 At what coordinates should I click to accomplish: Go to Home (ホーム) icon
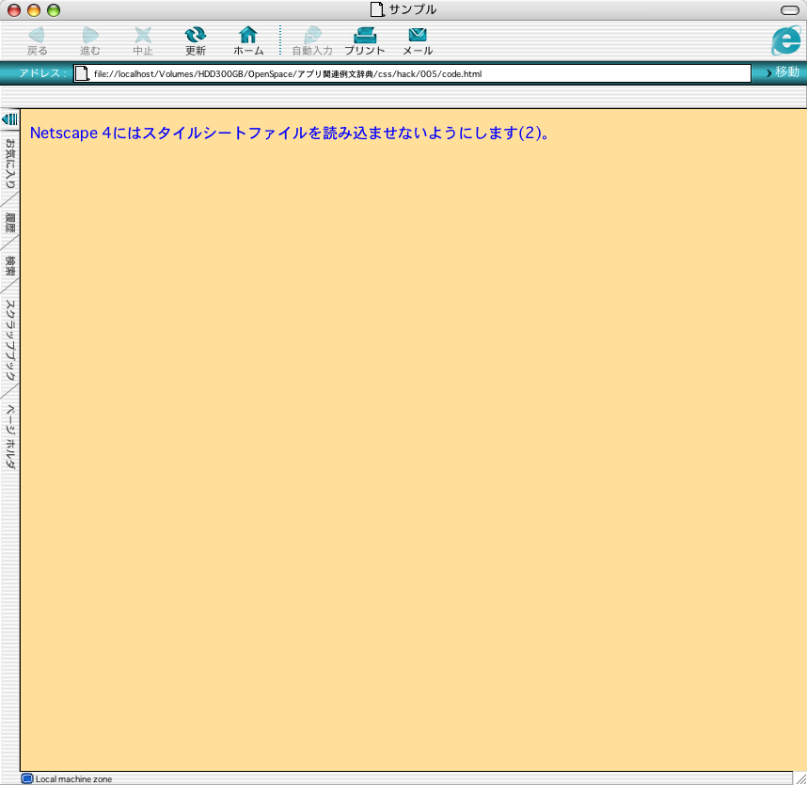[x=248, y=35]
